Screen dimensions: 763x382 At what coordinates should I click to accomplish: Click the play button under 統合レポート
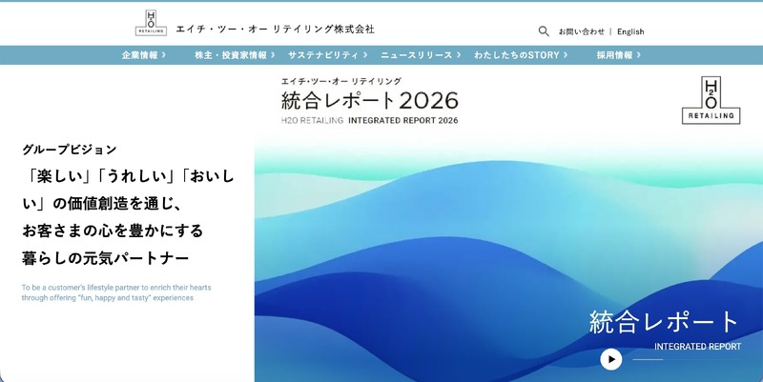[610, 360]
